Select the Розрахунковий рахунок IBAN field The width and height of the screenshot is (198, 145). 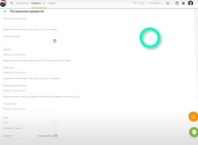pyautogui.click(x=30, y=91)
